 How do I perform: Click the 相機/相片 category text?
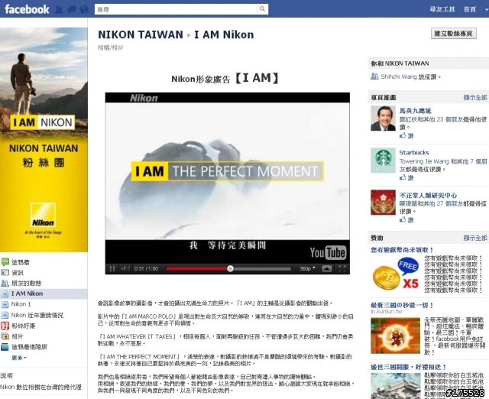[x=111, y=47]
